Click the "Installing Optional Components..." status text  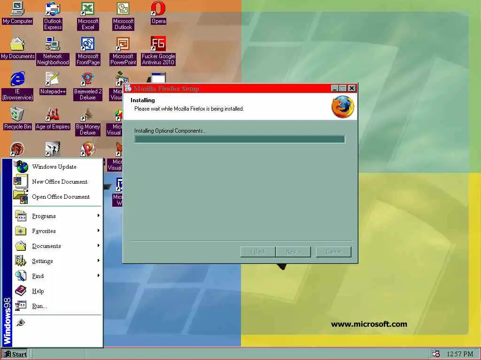point(170,131)
